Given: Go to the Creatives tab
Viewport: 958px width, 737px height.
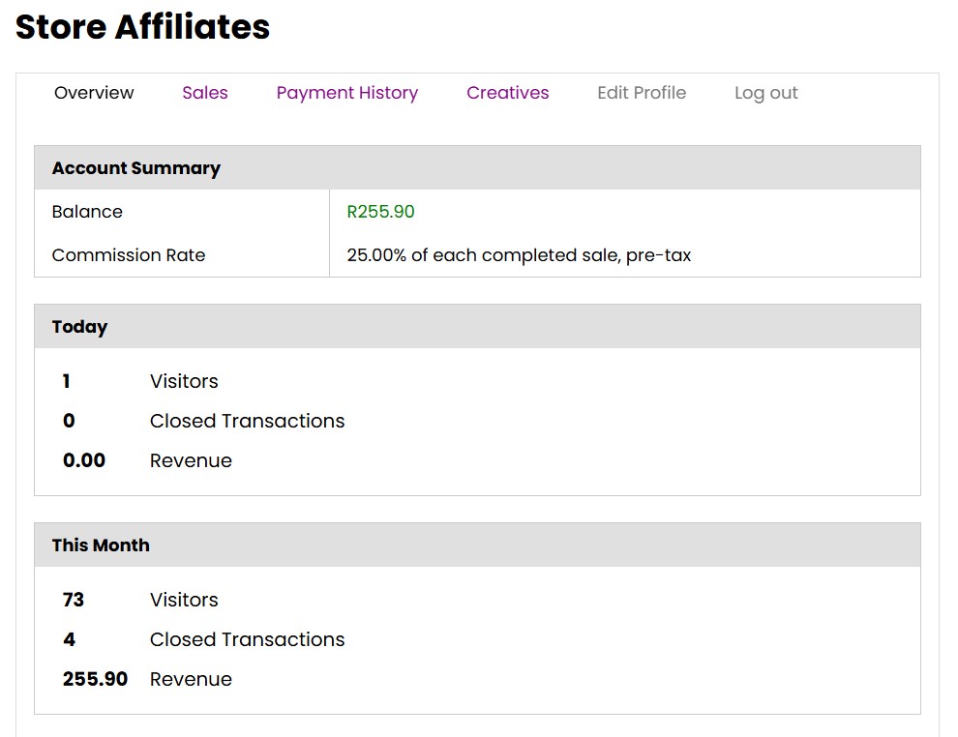Looking at the screenshot, I should (x=507, y=93).
